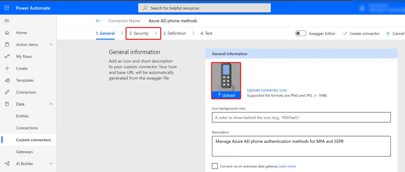Click the Action items clipboard icon

tap(7, 45)
